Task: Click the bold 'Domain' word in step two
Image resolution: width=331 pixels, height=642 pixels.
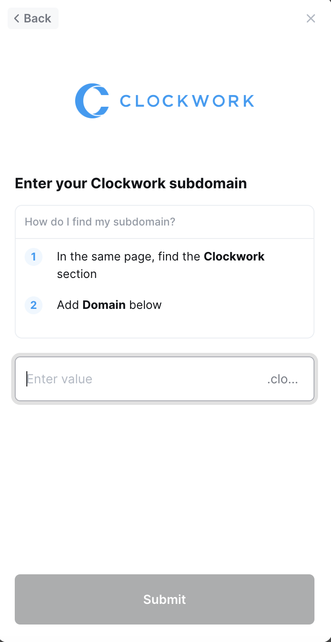Action: (104, 305)
